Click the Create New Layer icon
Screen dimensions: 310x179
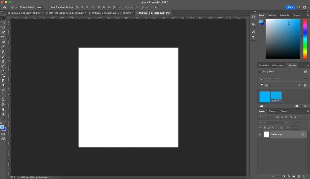point(299,176)
